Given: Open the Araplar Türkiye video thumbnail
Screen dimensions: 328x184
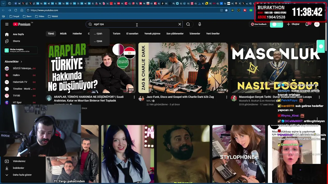Looking at the screenshot, I should (91, 68).
